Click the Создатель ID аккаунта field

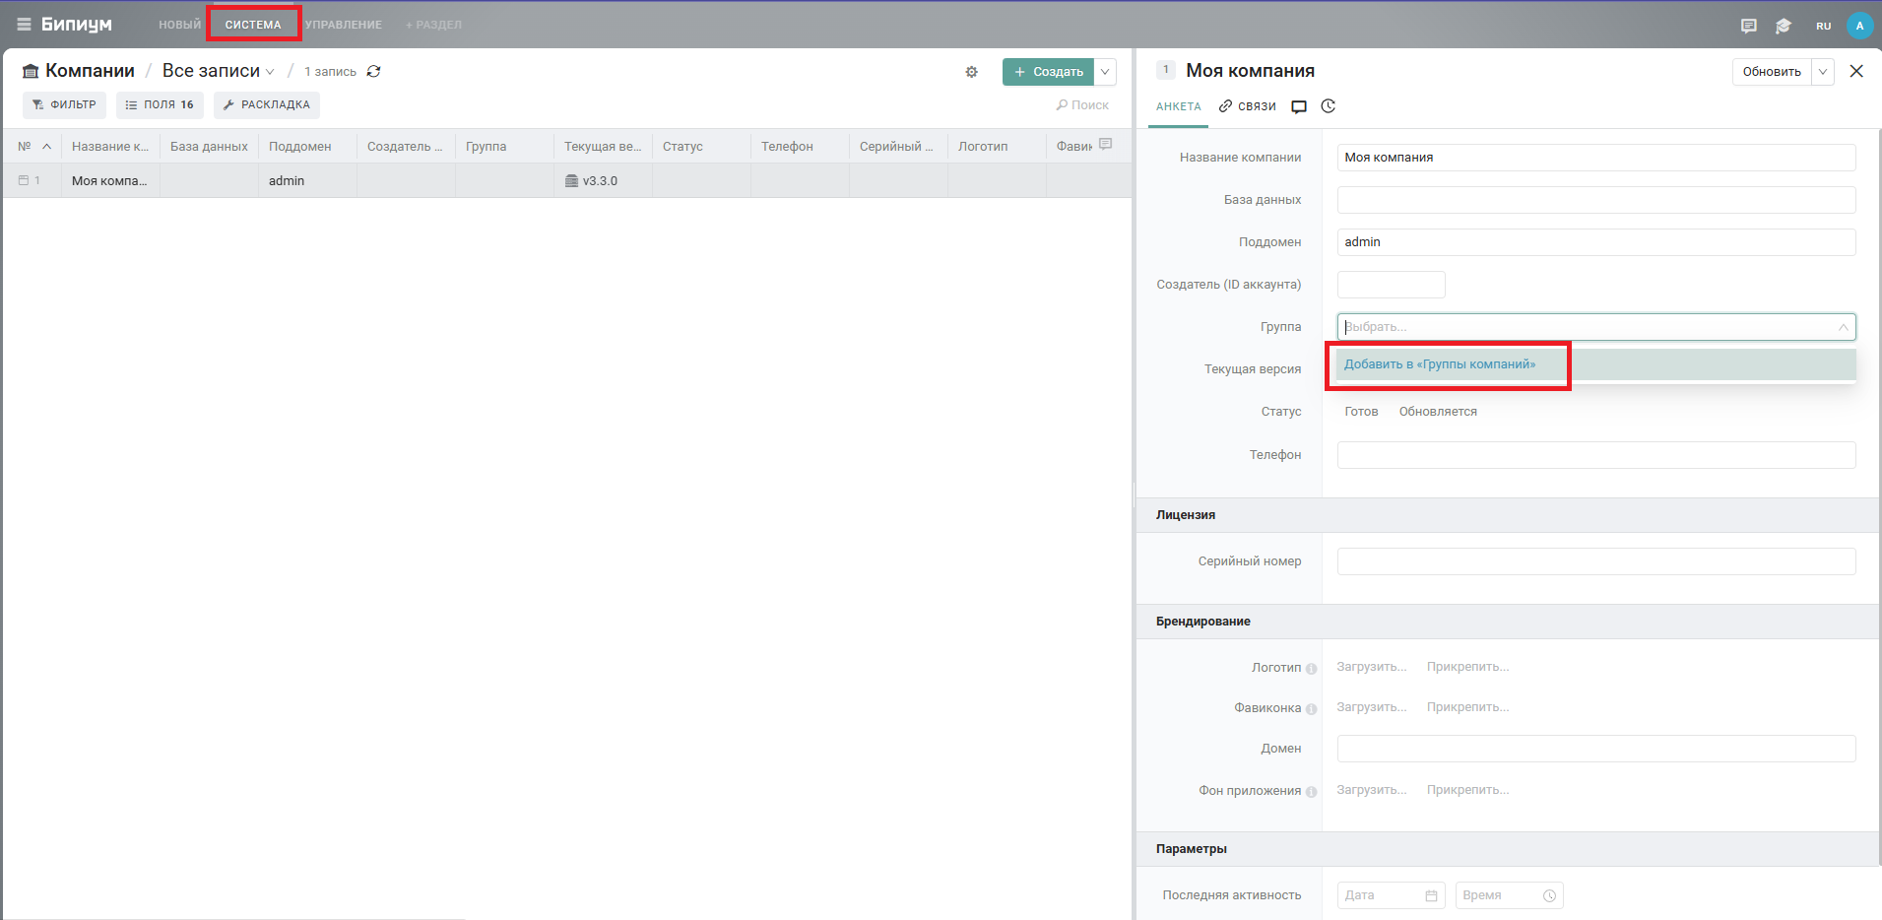pos(1391,285)
